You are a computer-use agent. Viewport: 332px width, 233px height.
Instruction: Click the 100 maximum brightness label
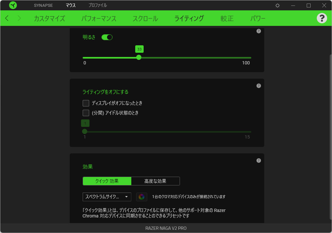pos(246,63)
